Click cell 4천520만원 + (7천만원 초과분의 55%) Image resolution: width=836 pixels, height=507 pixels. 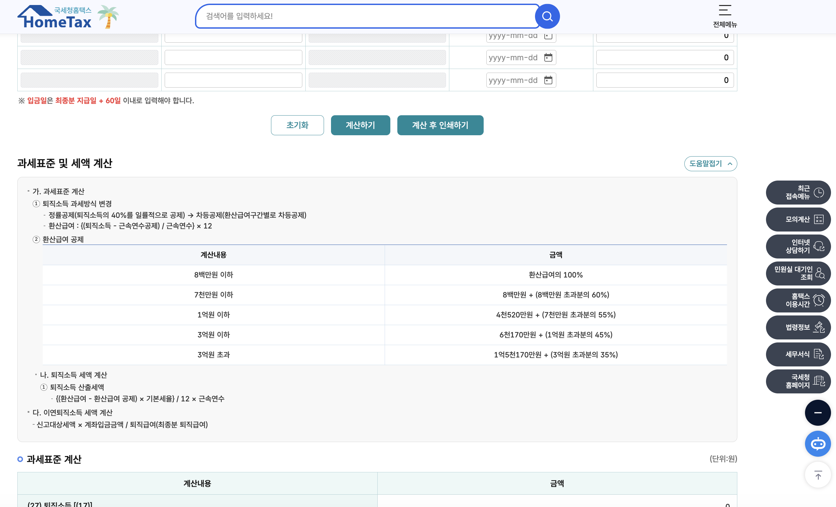tap(555, 315)
